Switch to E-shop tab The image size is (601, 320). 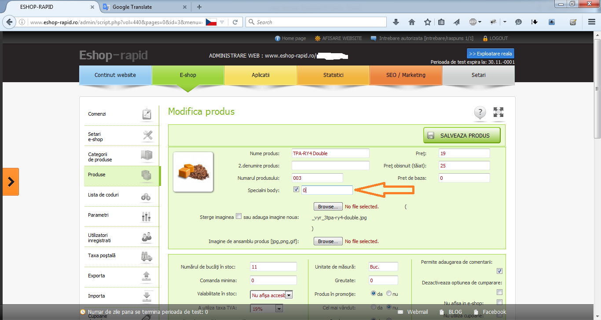tap(188, 75)
